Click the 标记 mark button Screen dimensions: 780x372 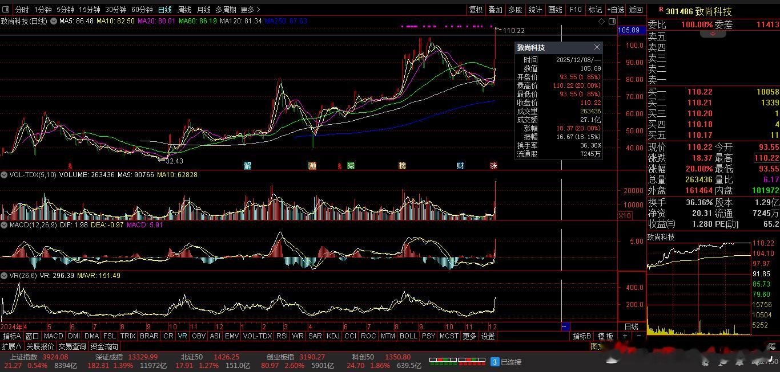pos(595,10)
